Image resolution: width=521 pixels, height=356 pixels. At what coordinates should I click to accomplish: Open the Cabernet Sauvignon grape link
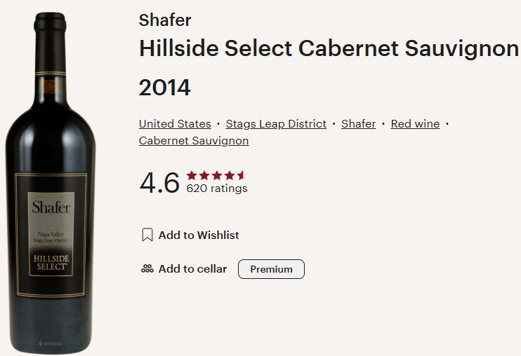pos(194,140)
